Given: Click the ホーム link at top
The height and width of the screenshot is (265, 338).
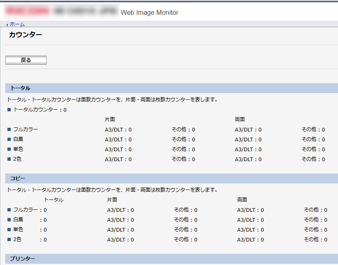Looking at the screenshot, I should tap(17, 24).
